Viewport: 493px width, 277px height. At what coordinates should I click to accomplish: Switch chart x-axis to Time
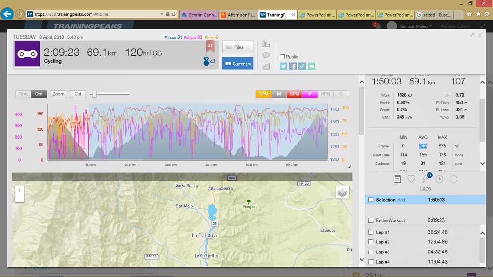(x=24, y=94)
